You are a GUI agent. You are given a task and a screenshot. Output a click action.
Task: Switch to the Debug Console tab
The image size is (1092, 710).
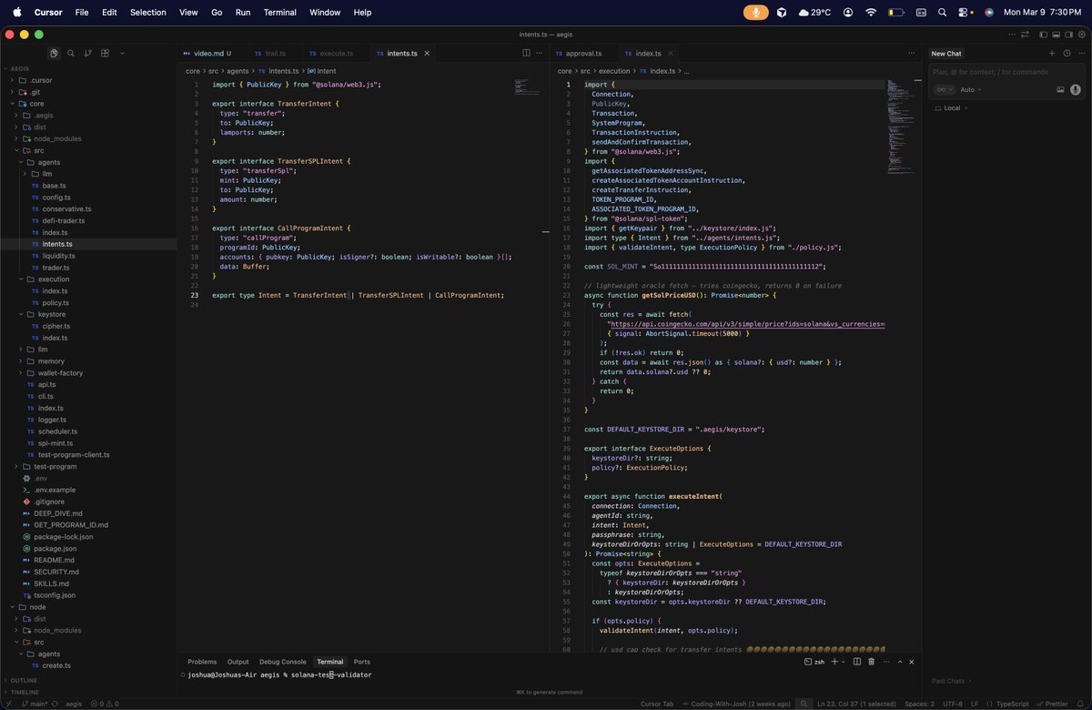pos(283,662)
